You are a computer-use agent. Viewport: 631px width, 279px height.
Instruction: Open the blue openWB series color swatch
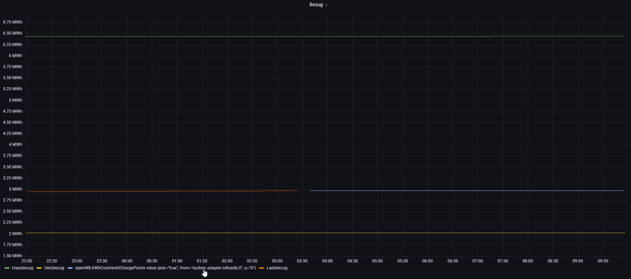tap(70, 268)
